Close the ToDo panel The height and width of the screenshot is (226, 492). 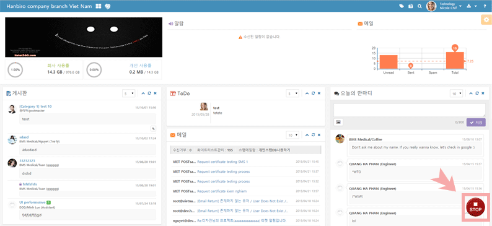319,93
